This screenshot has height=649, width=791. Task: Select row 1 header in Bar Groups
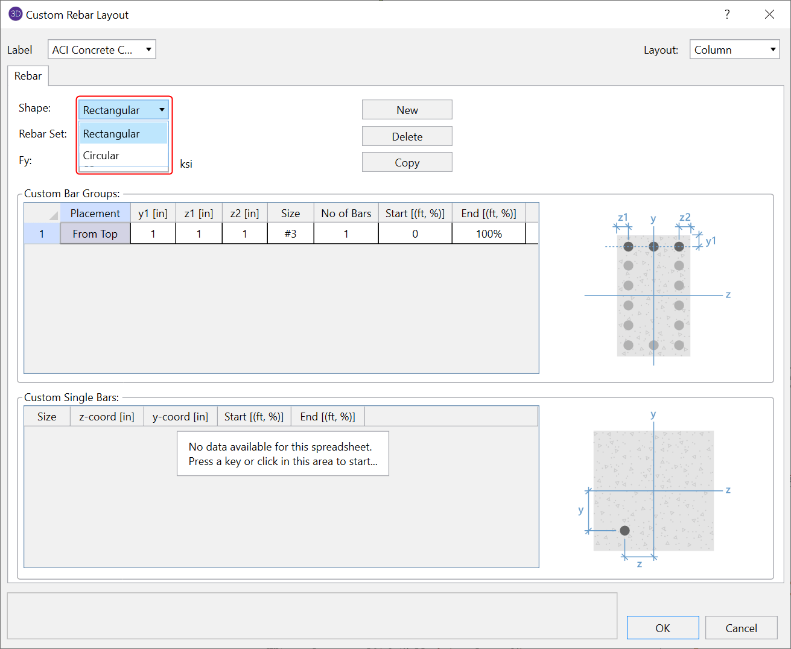[x=42, y=234]
